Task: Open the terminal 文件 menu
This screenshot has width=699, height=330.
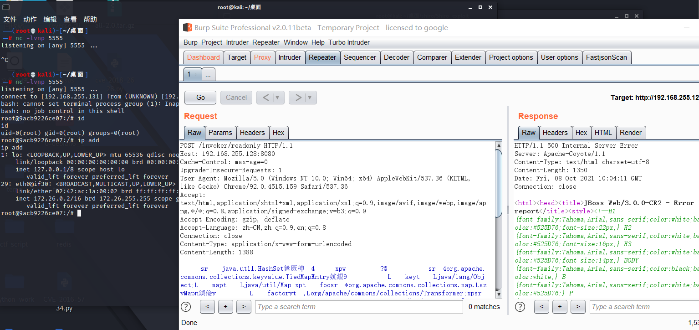Action: tap(10, 19)
